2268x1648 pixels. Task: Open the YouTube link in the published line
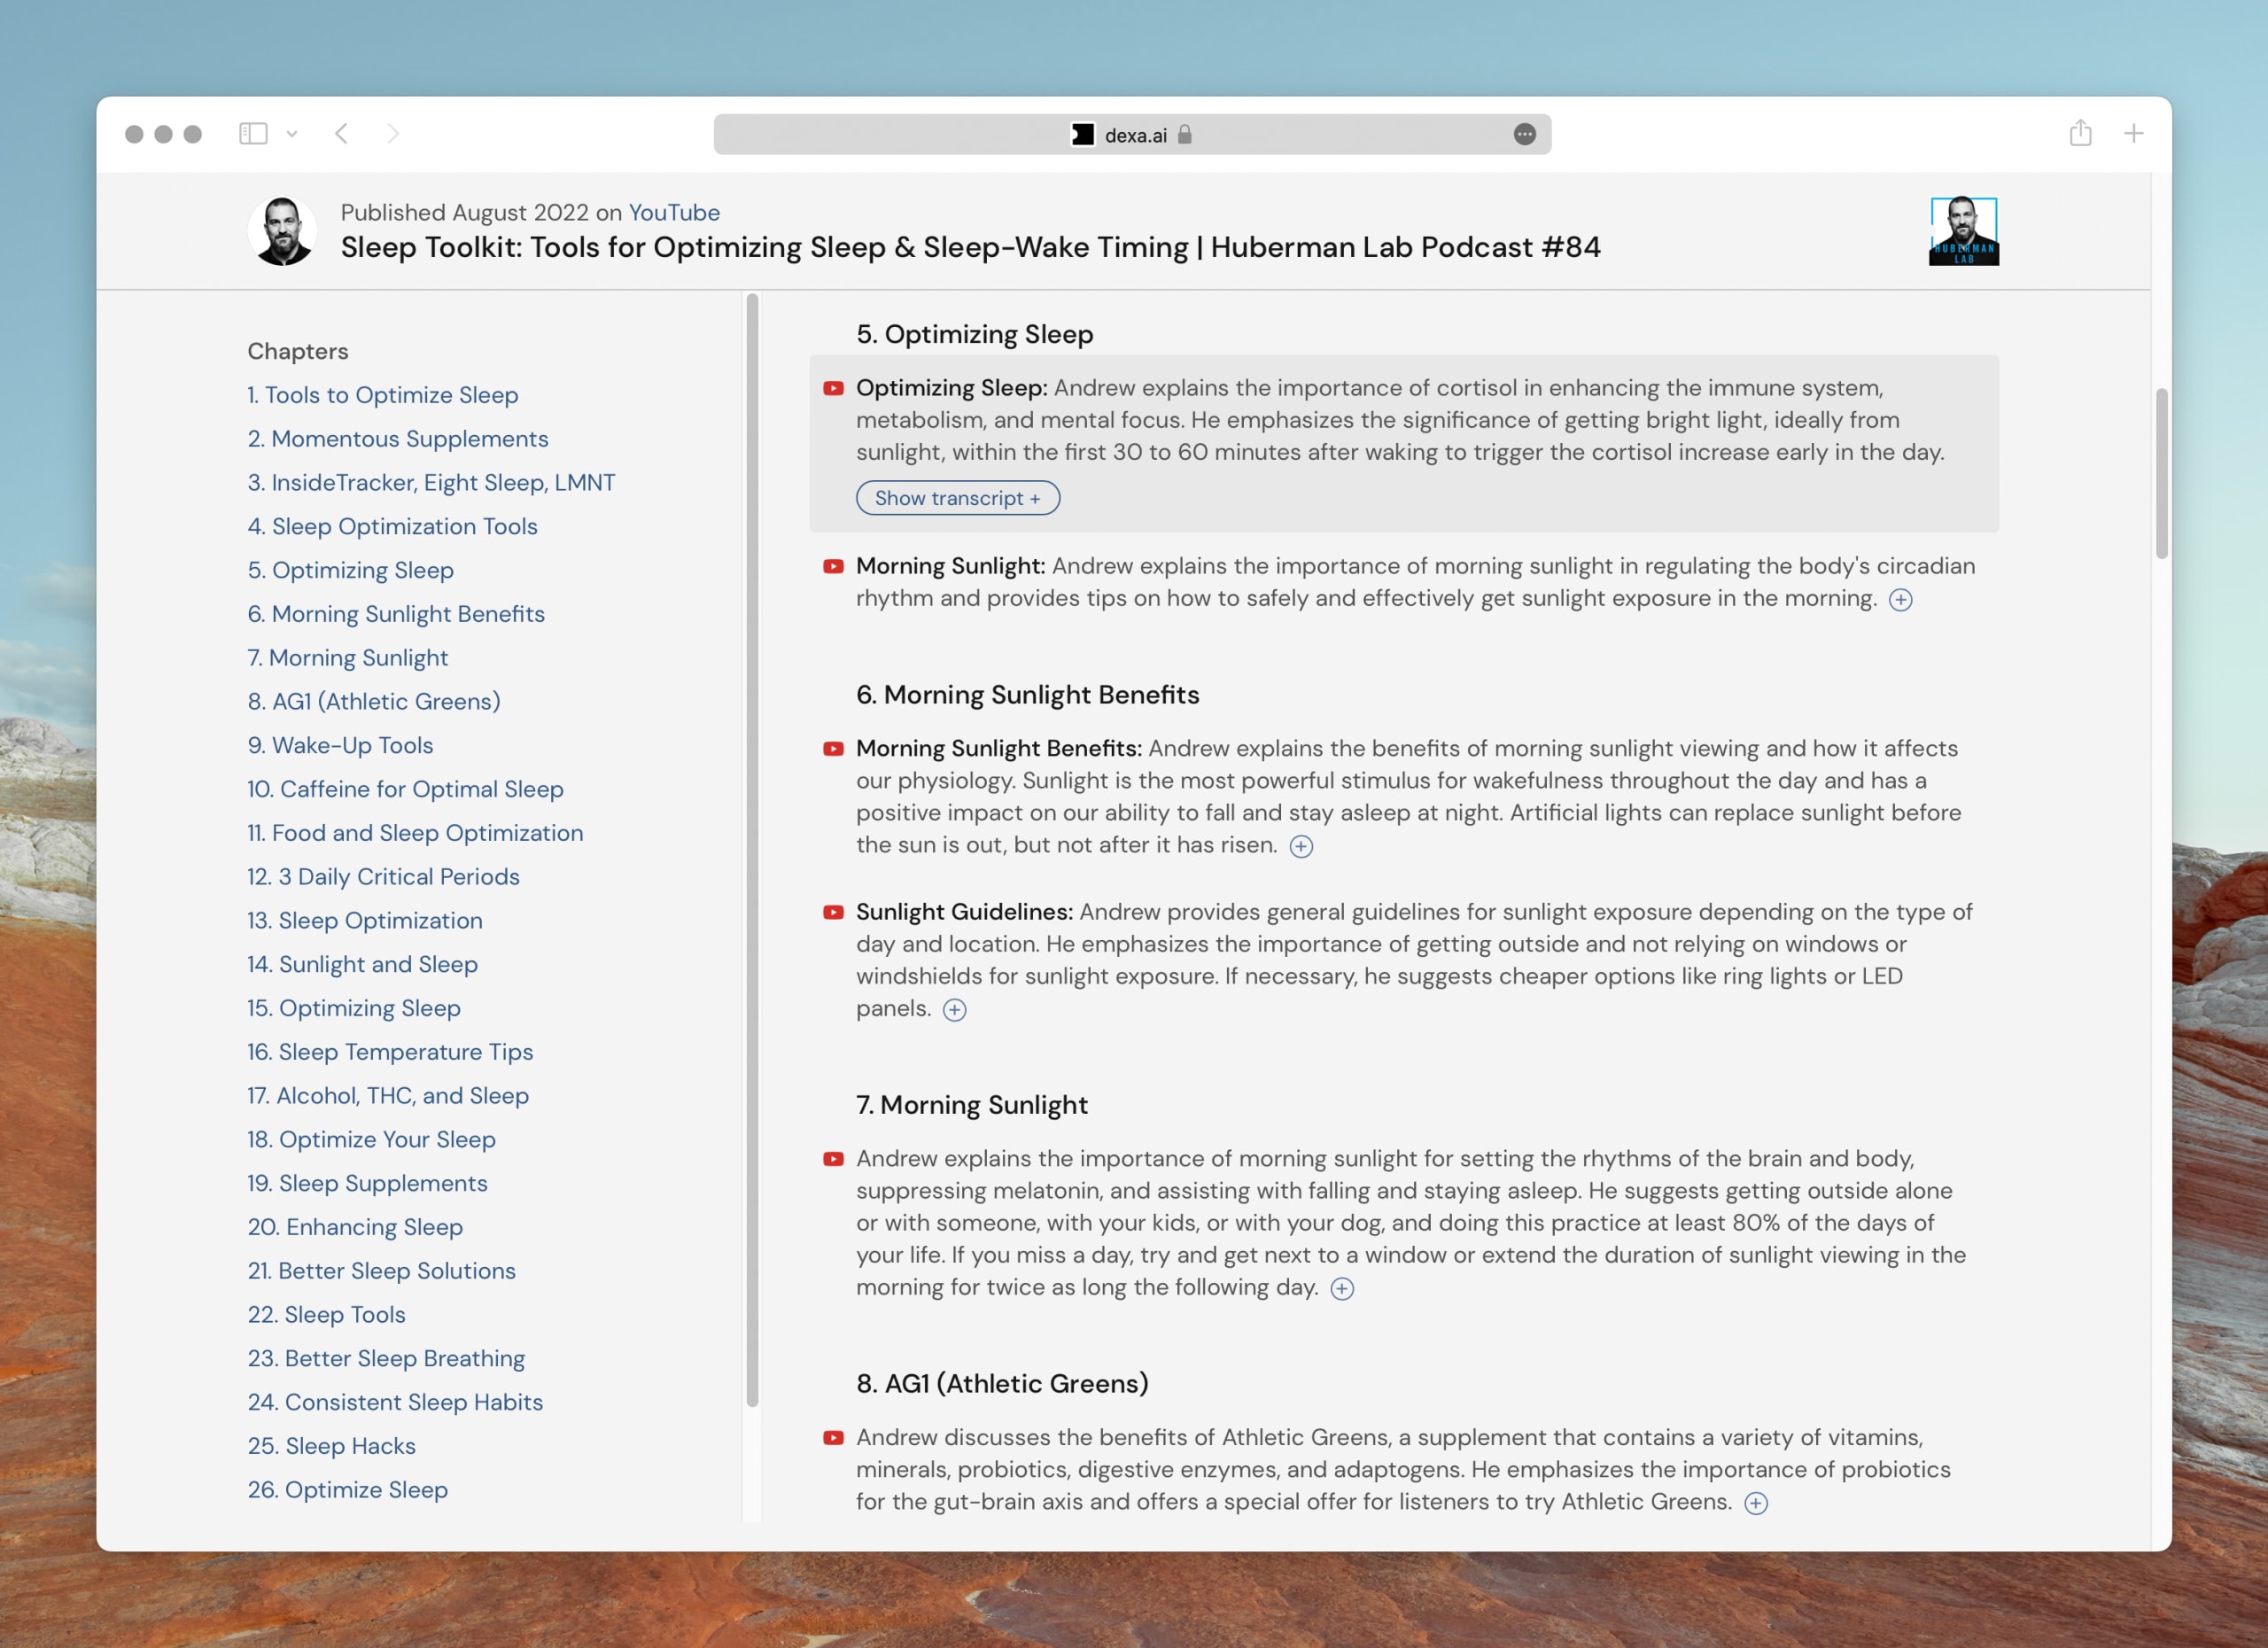point(674,212)
